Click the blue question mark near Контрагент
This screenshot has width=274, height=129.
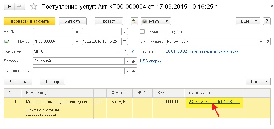[x=133, y=51]
